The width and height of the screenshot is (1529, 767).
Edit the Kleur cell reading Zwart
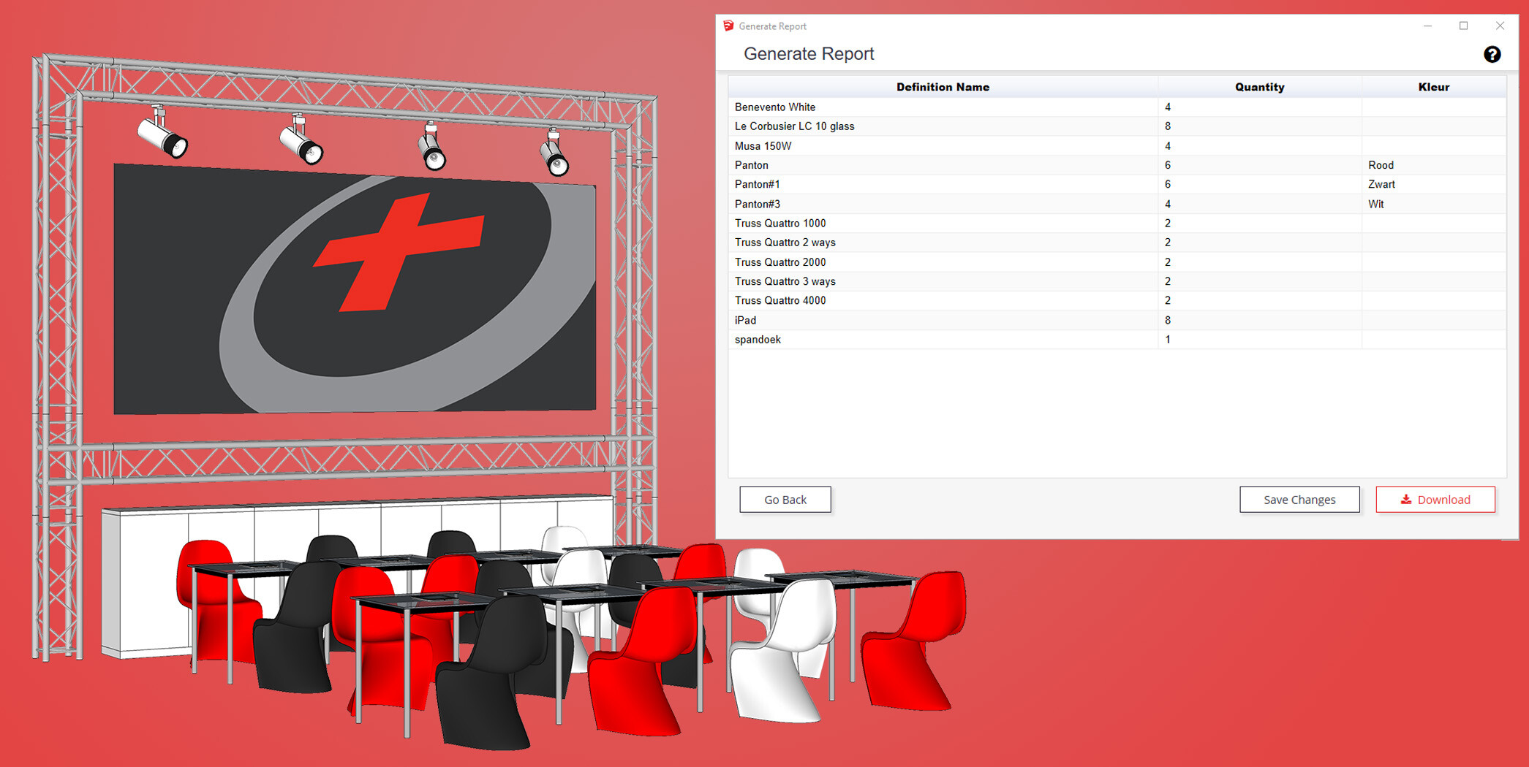[x=1381, y=185]
